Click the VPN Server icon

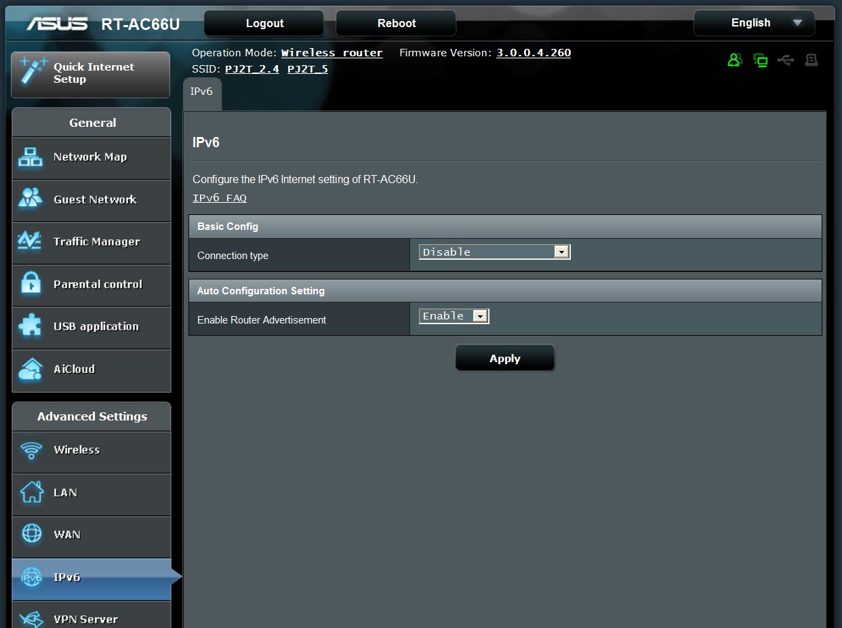[31, 619]
